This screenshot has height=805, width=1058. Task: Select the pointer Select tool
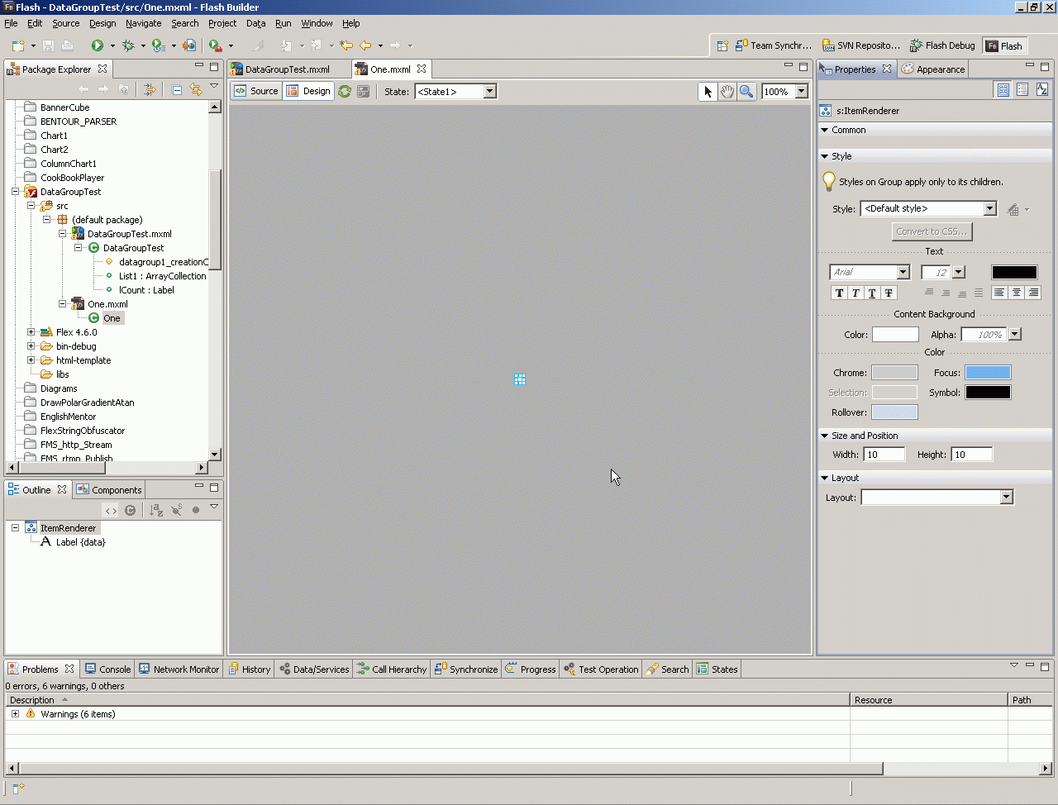(708, 92)
